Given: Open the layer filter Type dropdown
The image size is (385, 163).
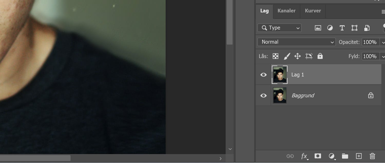Looking at the screenshot, I should pyautogui.click(x=279, y=28).
